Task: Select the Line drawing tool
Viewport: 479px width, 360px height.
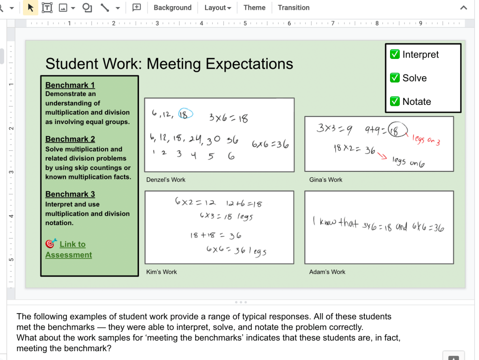Action: coord(105,7)
